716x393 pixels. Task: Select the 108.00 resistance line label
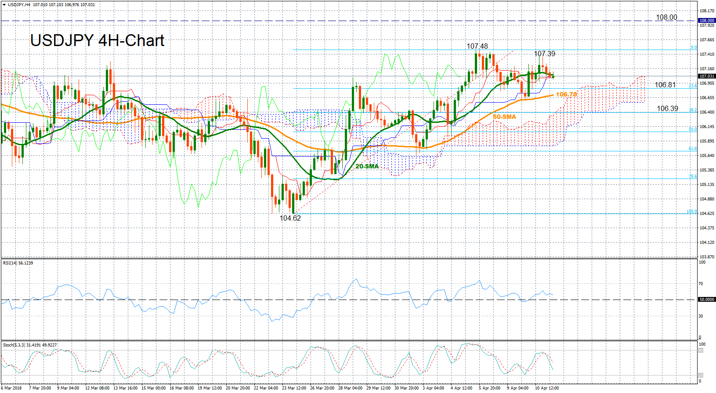(x=666, y=17)
